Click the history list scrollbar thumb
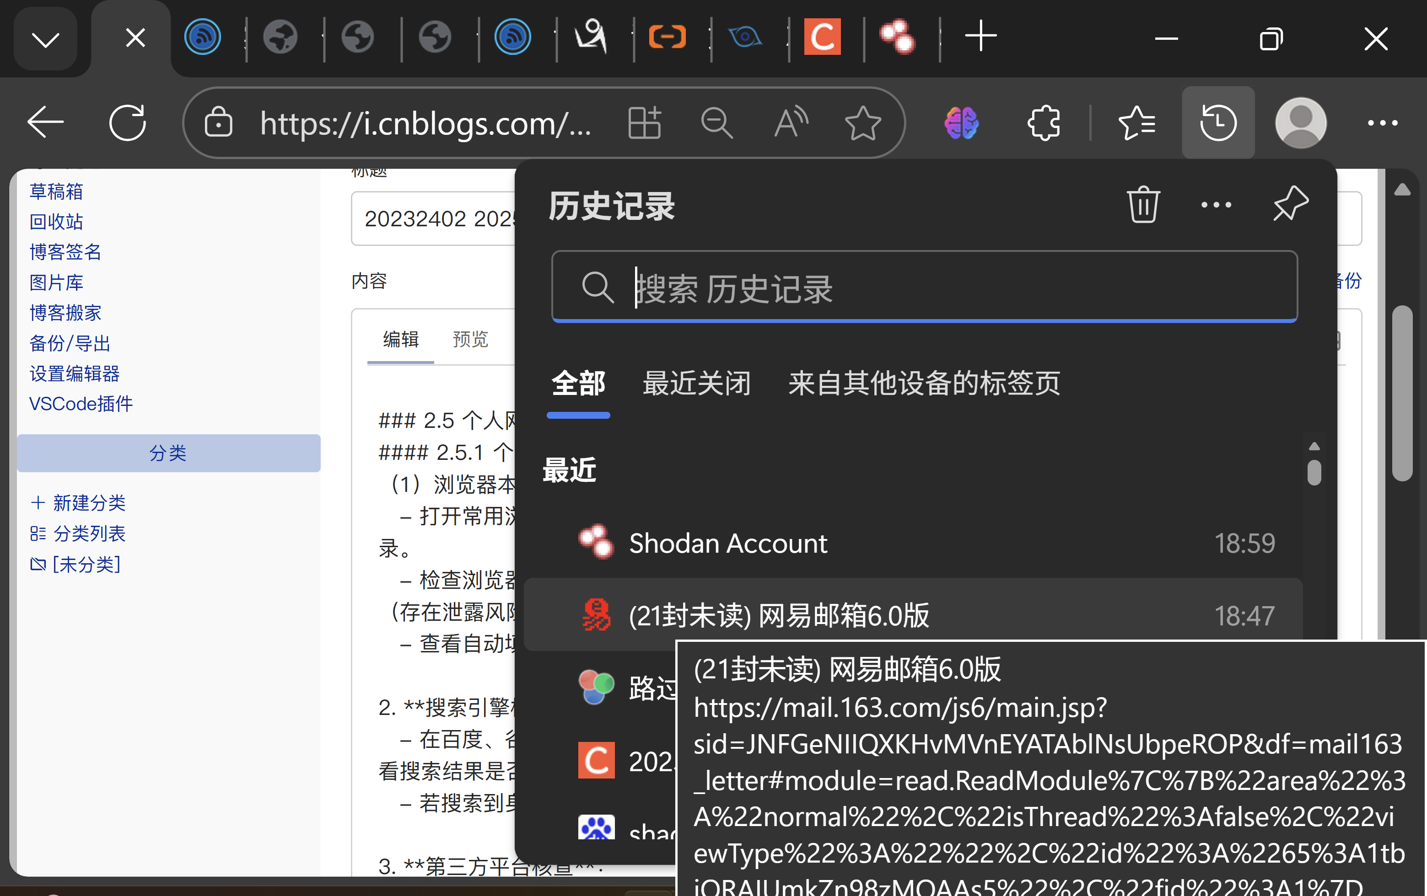 (x=1314, y=473)
